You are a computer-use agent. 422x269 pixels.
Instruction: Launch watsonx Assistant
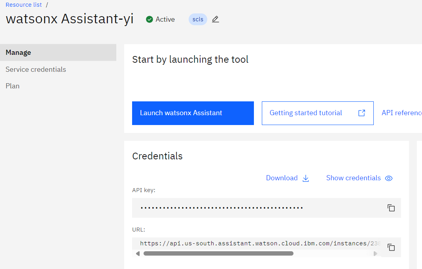[193, 113]
